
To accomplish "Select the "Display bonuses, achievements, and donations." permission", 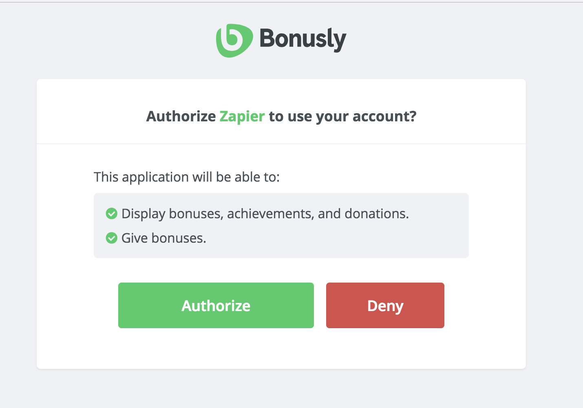I will pos(265,214).
